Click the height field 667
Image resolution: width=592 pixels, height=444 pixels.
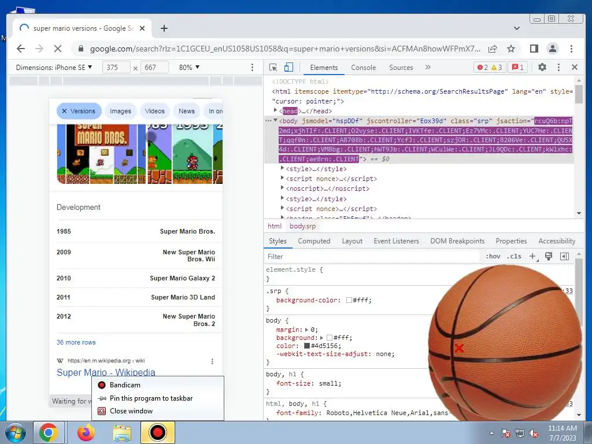coord(154,67)
